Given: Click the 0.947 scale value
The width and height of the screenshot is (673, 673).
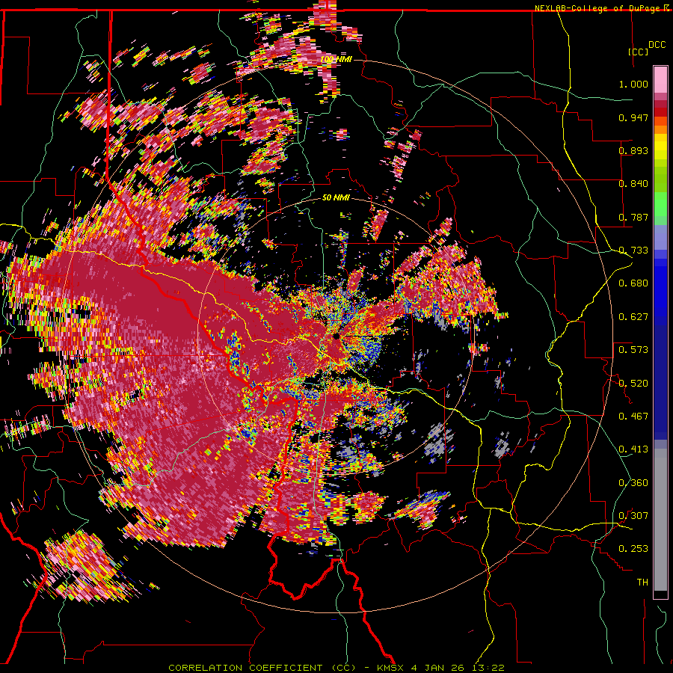Looking at the screenshot, I should point(633,117).
